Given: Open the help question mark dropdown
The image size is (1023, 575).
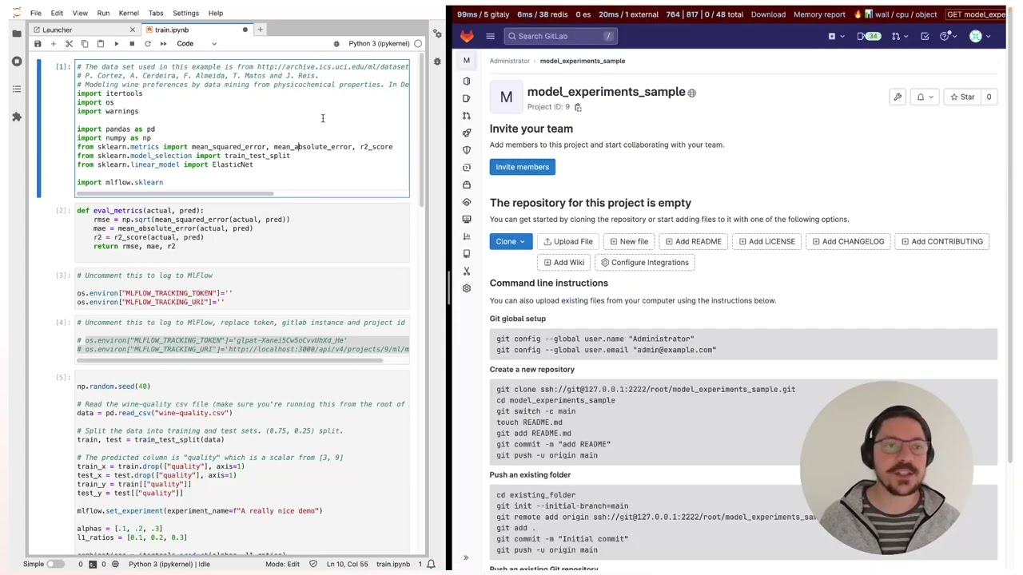Looking at the screenshot, I should 948,36.
